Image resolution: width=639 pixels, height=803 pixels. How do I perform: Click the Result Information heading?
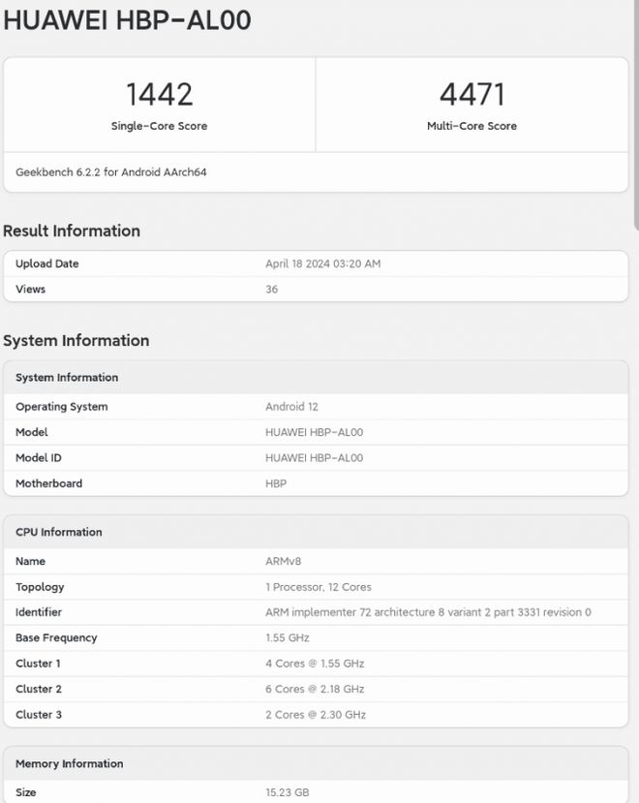72,231
